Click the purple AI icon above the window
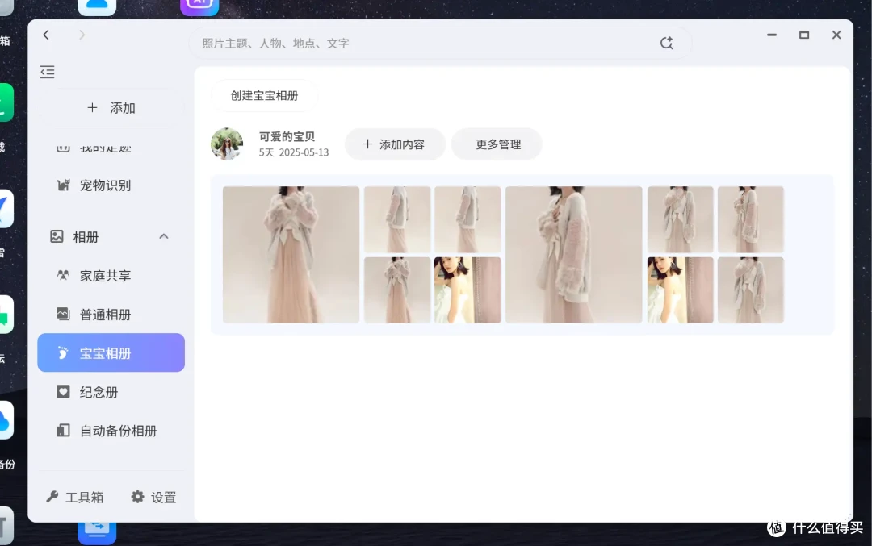This screenshot has height=546, width=872. point(199,7)
